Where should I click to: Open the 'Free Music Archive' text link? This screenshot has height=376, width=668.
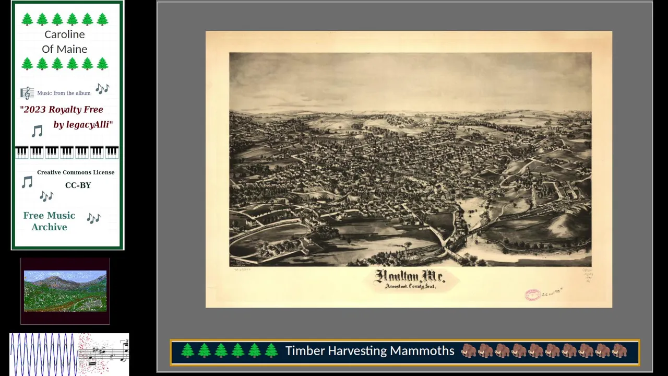[49, 221]
